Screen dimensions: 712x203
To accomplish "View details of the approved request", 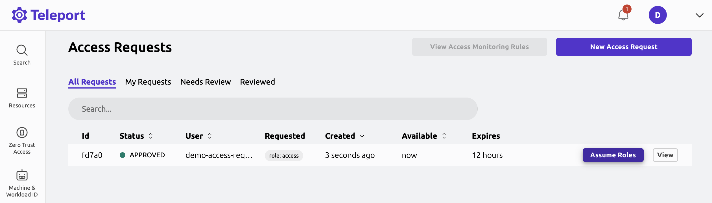I will coord(665,155).
